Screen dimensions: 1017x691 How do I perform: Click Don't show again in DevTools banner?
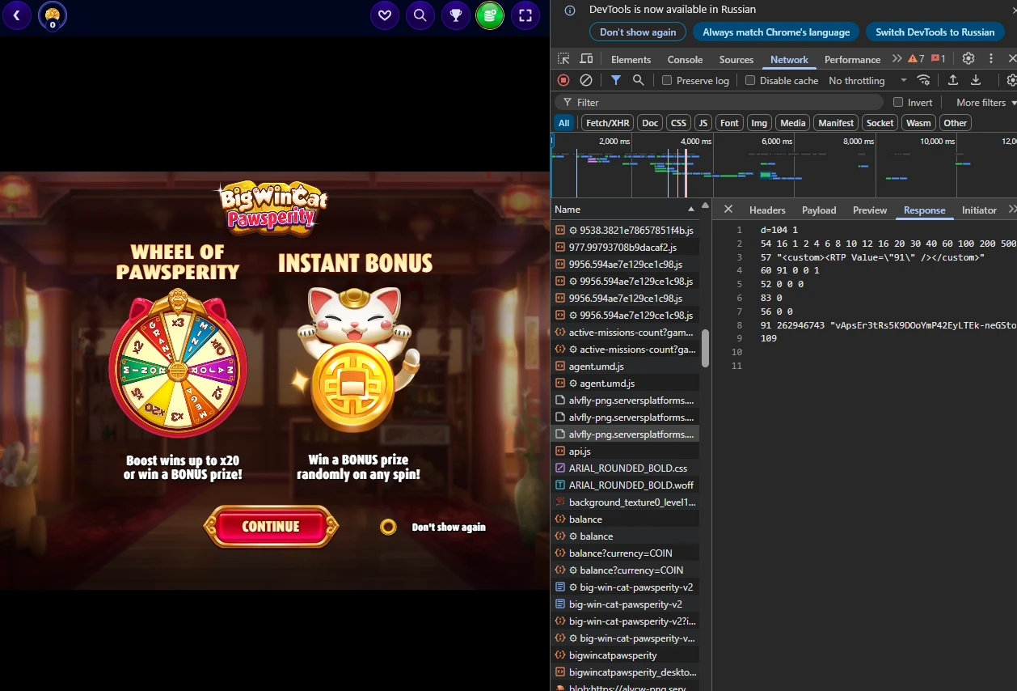click(638, 32)
